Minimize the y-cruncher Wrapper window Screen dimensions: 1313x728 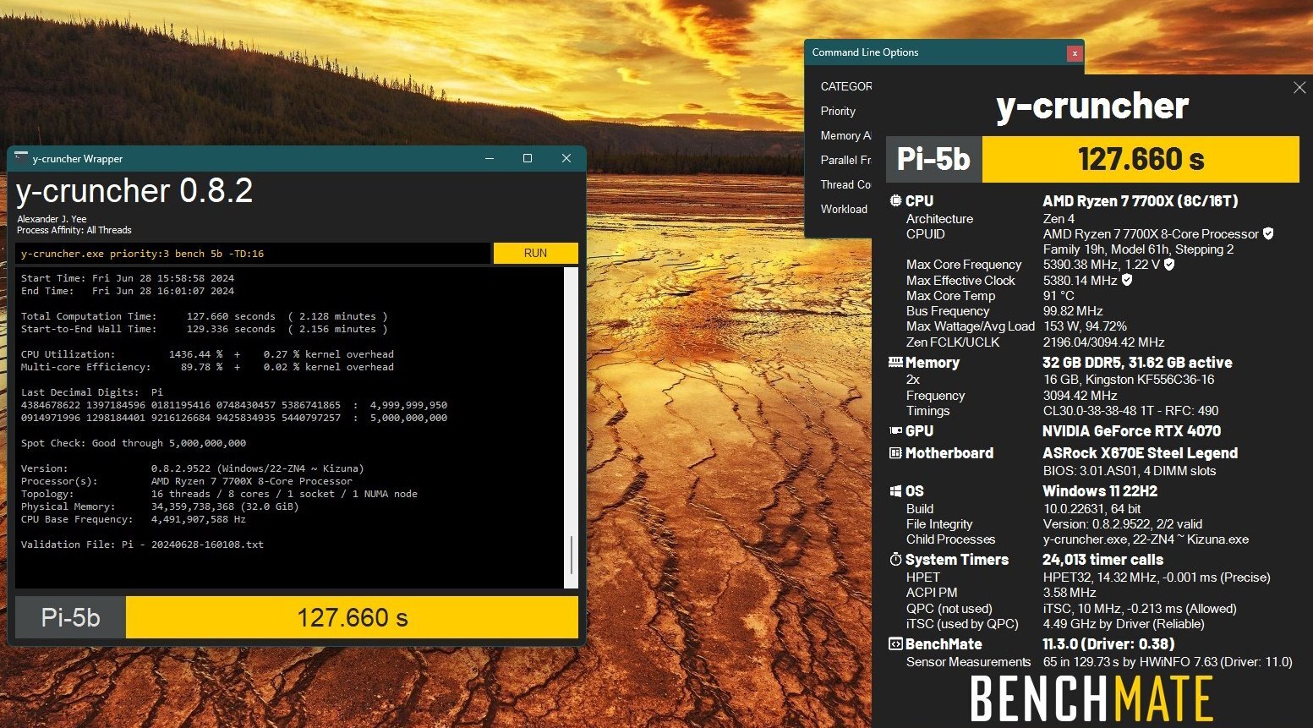(x=489, y=158)
